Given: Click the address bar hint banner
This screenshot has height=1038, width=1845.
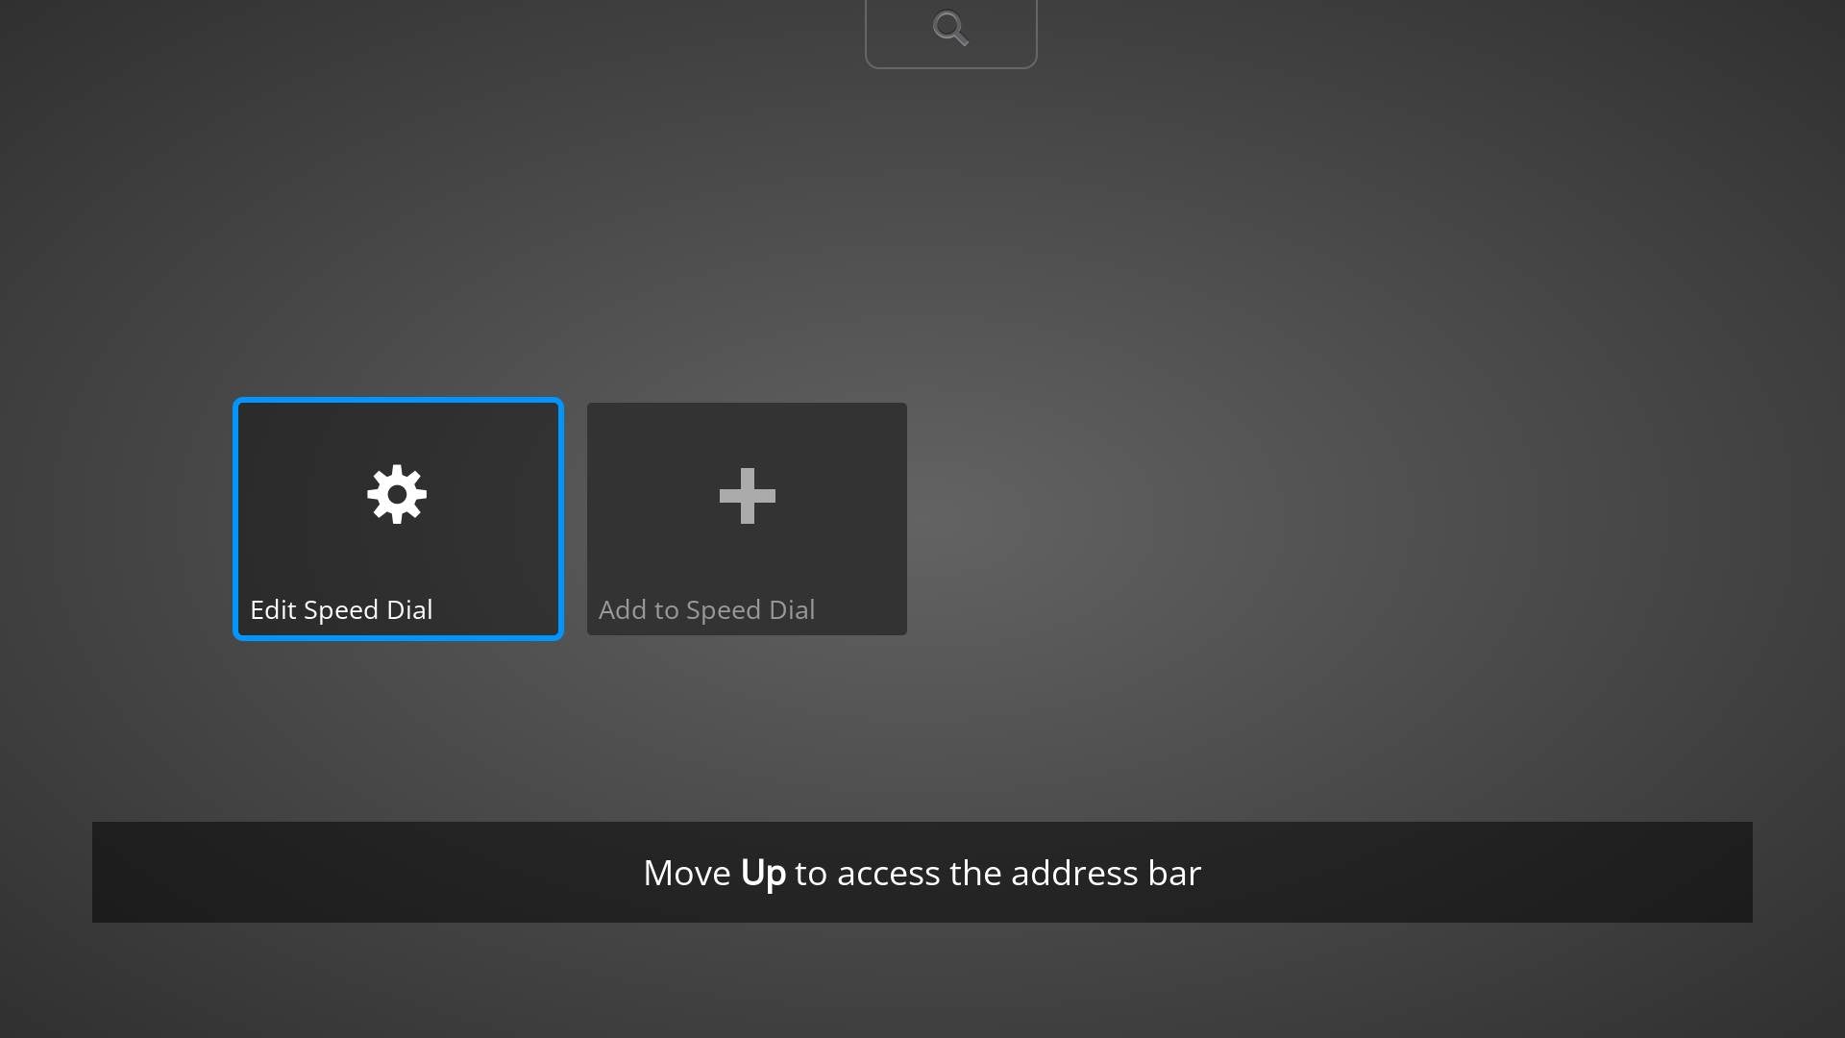Looking at the screenshot, I should [922, 872].
